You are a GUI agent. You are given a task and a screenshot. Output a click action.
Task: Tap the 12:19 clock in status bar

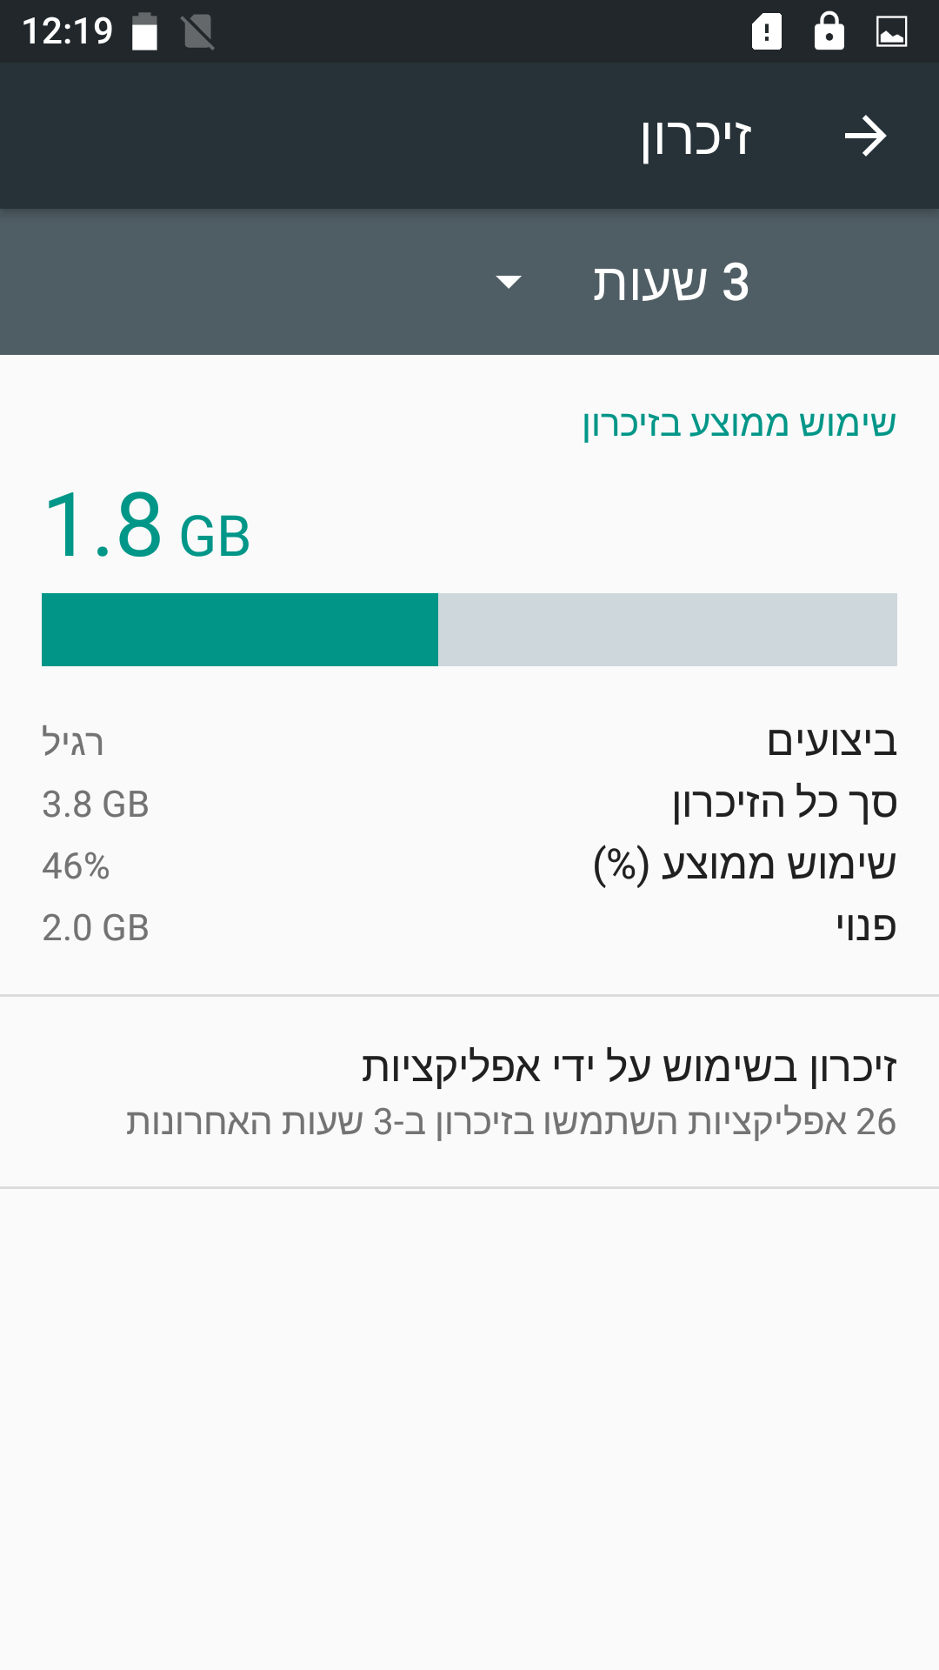coord(67,32)
